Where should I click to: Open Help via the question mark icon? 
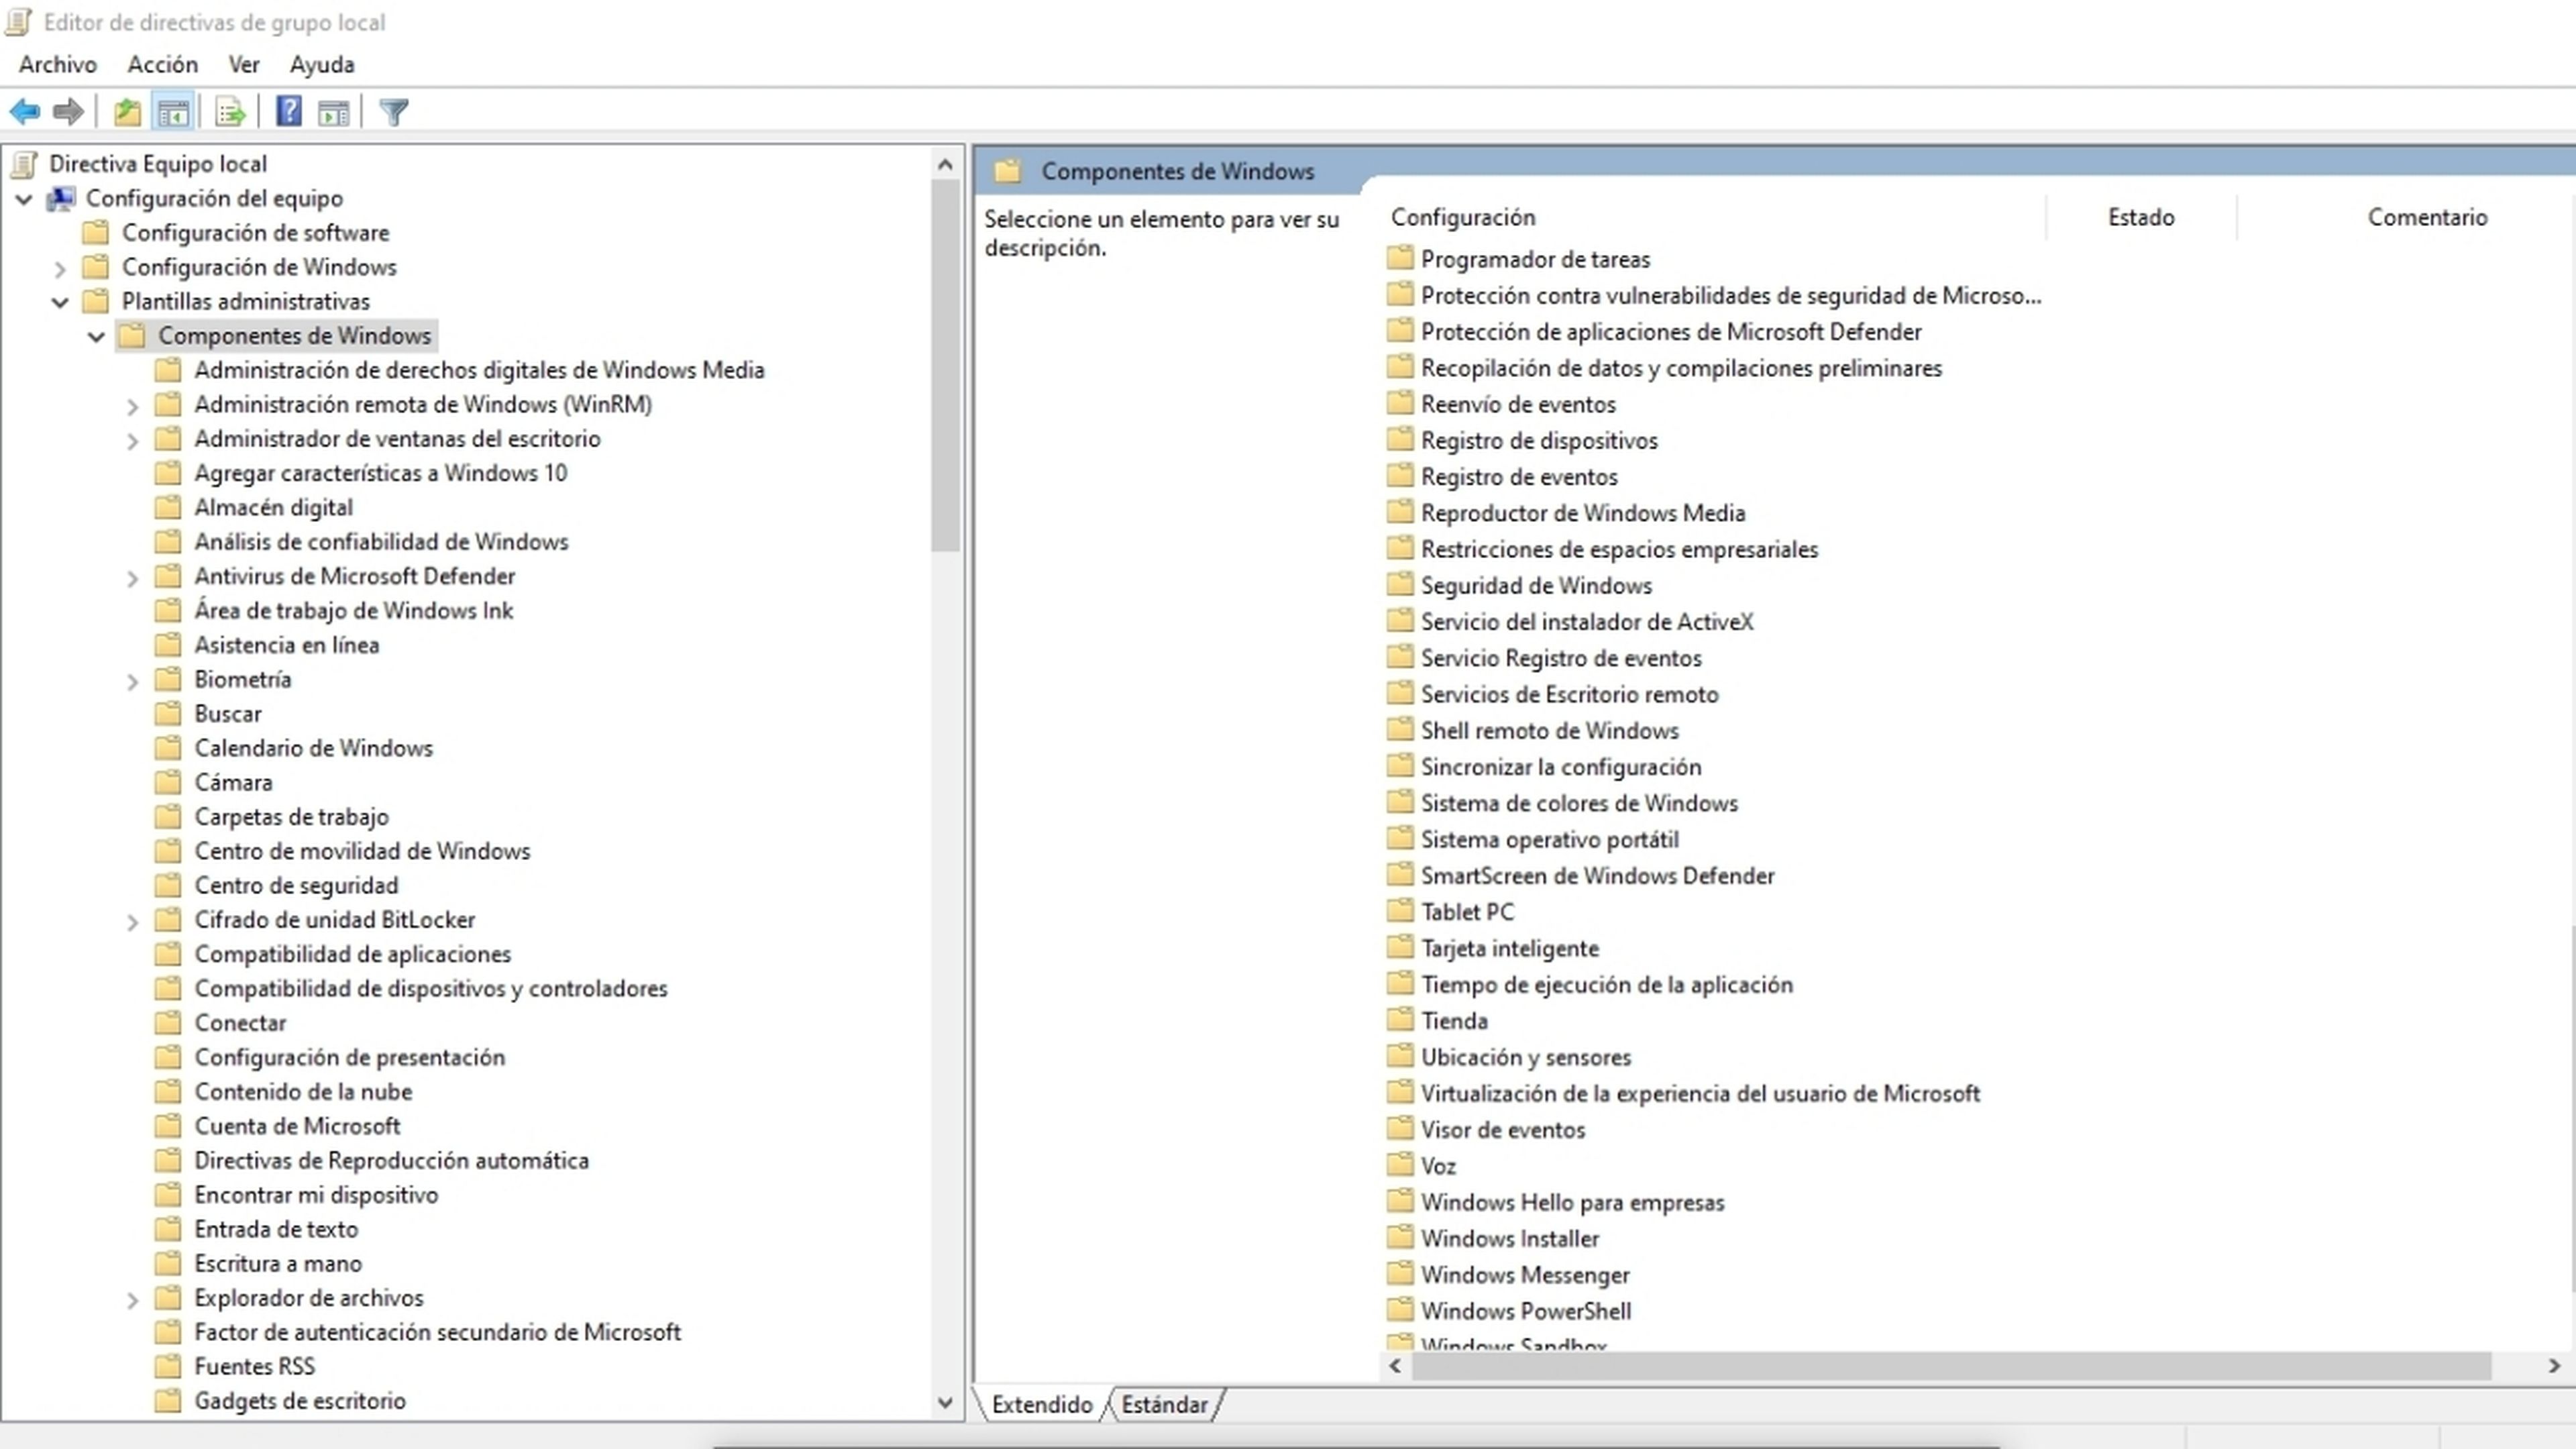click(x=289, y=112)
